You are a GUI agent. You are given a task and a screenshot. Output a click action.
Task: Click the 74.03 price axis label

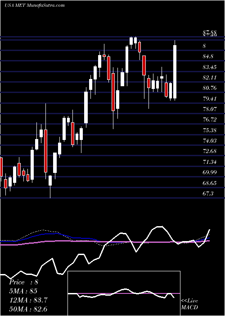tap(210, 141)
